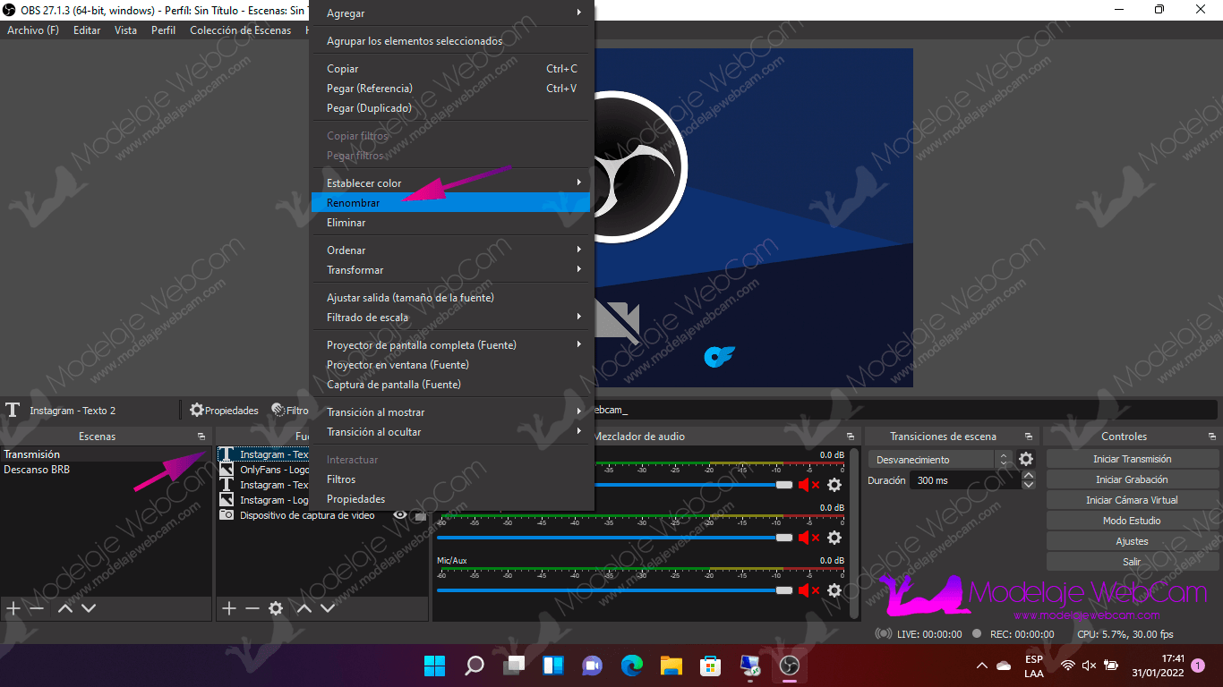Open the Desvanecimiento transition dropdown

point(940,459)
